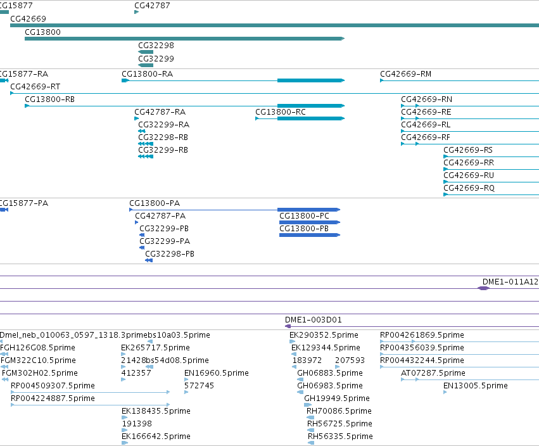Click the CG32299-RA transcript label
Viewport: 539px width, 446px height.
[163, 125]
